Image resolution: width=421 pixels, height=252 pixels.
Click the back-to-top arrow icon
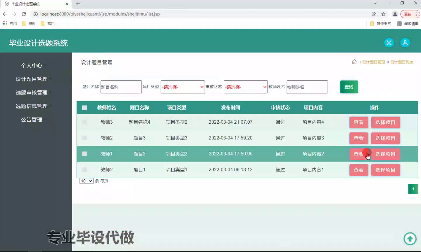click(x=410, y=239)
